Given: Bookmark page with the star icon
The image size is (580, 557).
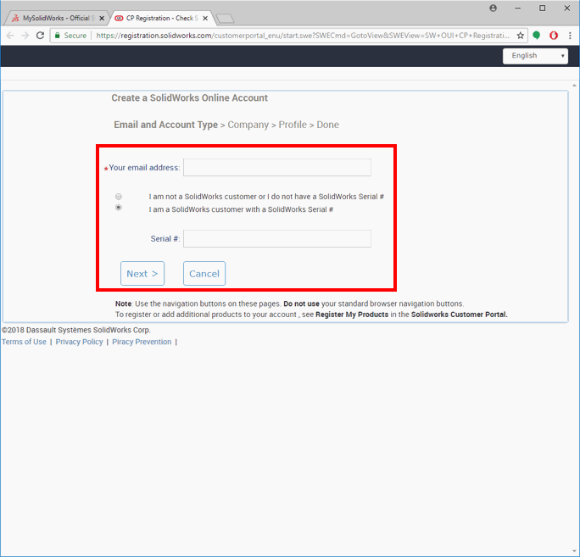Looking at the screenshot, I should click(x=521, y=36).
